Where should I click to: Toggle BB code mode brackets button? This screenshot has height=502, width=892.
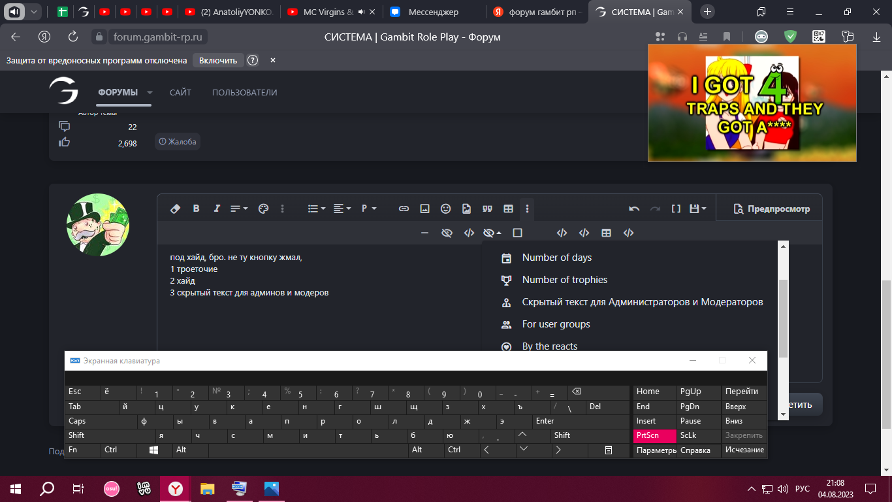[676, 209]
